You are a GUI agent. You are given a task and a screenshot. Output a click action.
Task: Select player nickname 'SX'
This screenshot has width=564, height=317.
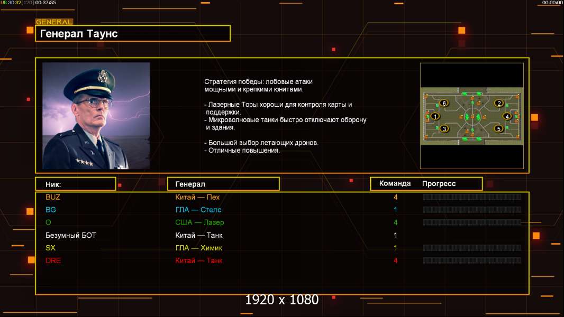coord(50,248)
